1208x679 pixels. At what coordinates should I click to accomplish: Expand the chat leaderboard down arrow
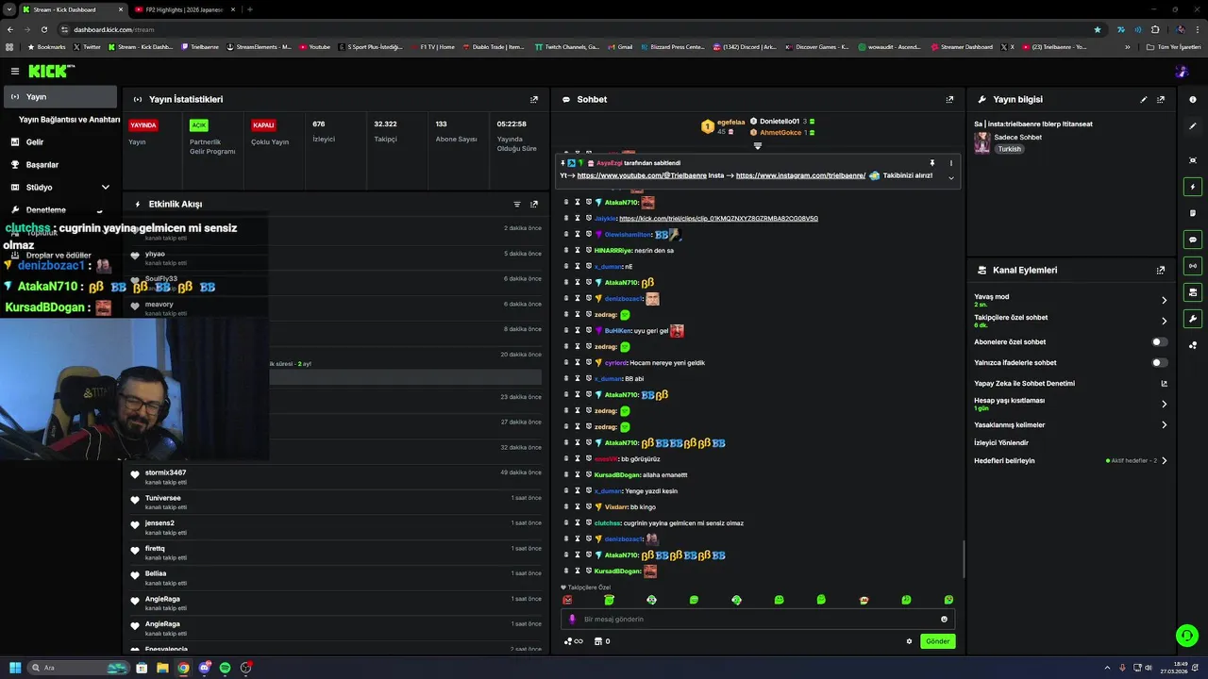tap(757, 145)
